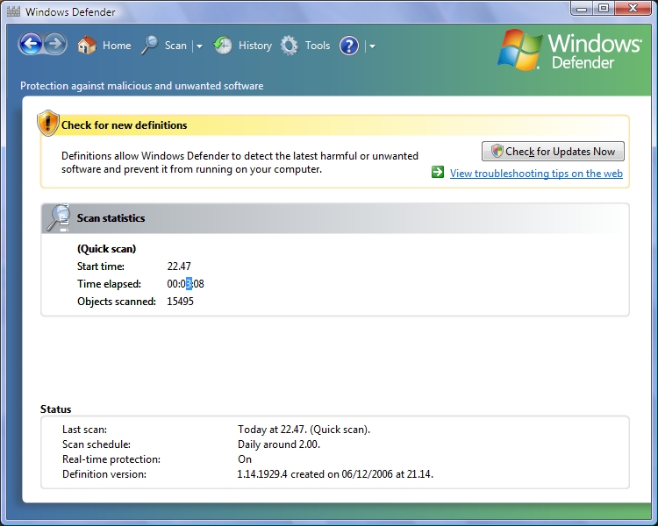Start a scan with the magnifier icon
This screenshot has height=526, width=658.
coord(149,45)
